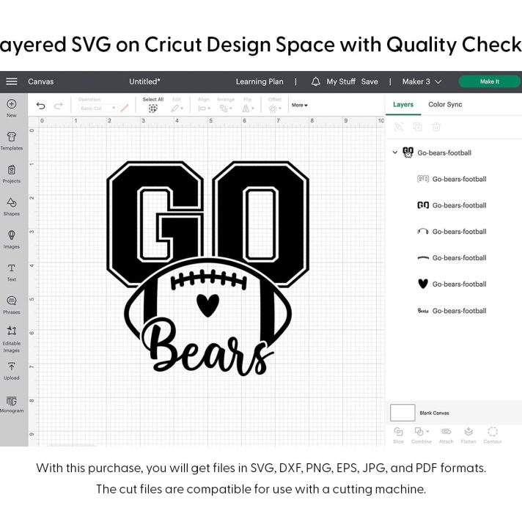Click the Attach tool
Image resolution: width=522 pixels, height=522 pixels.
(x=446, y=435)
